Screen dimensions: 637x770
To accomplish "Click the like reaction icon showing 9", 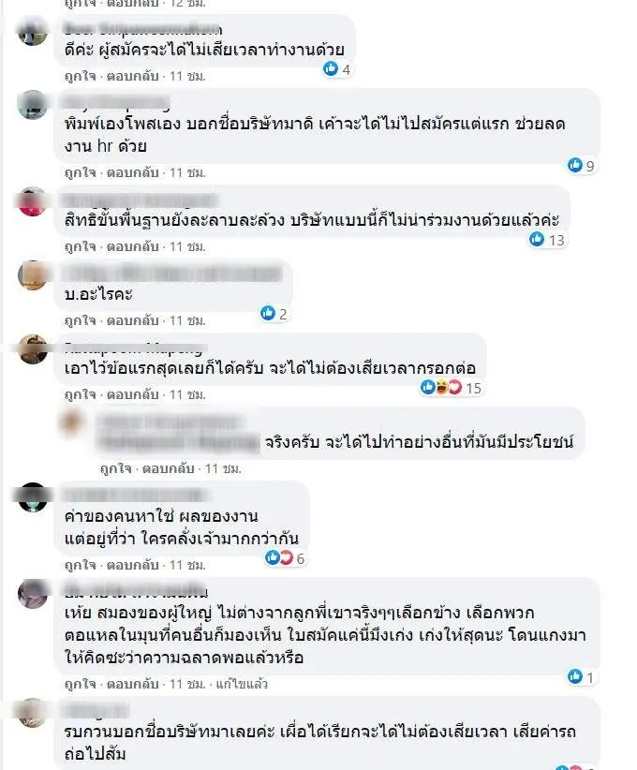I will point(574,166).
